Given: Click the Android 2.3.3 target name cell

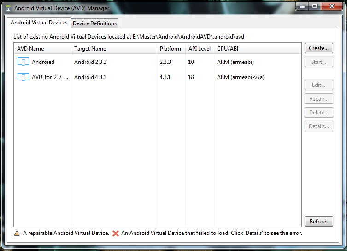Looking at the screenshot, I should pos(90,62).
